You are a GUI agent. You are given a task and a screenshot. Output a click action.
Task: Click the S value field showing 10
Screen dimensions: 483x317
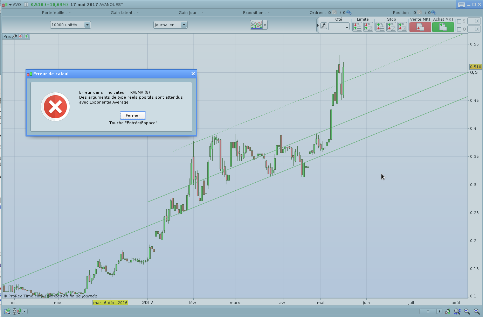coord(474,21)
